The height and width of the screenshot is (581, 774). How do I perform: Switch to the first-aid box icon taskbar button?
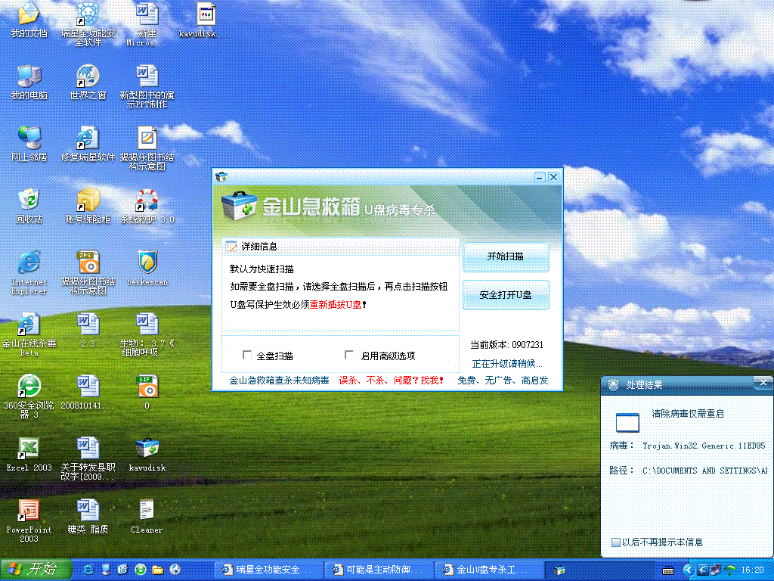click(599, 570)
